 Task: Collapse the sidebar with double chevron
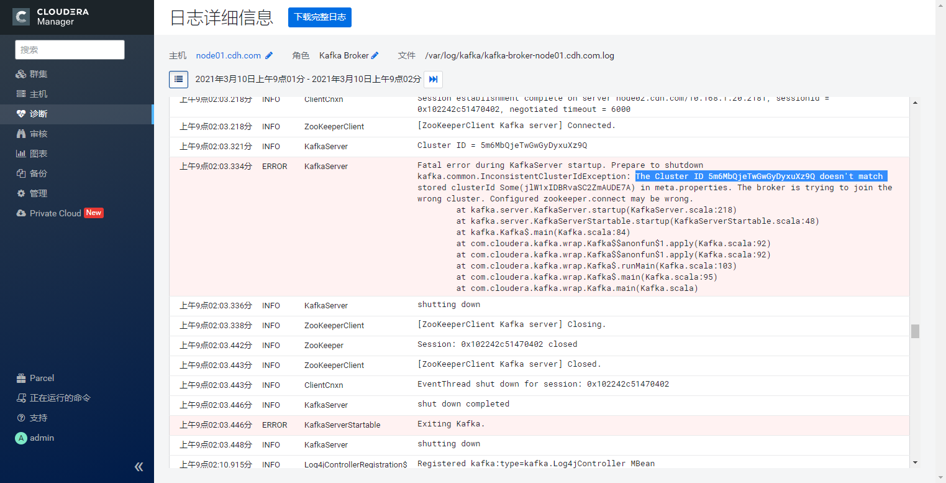point(139,467)
